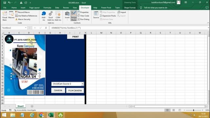Open control Properties
Screen dimensions: 210x118
coord(83,12)
